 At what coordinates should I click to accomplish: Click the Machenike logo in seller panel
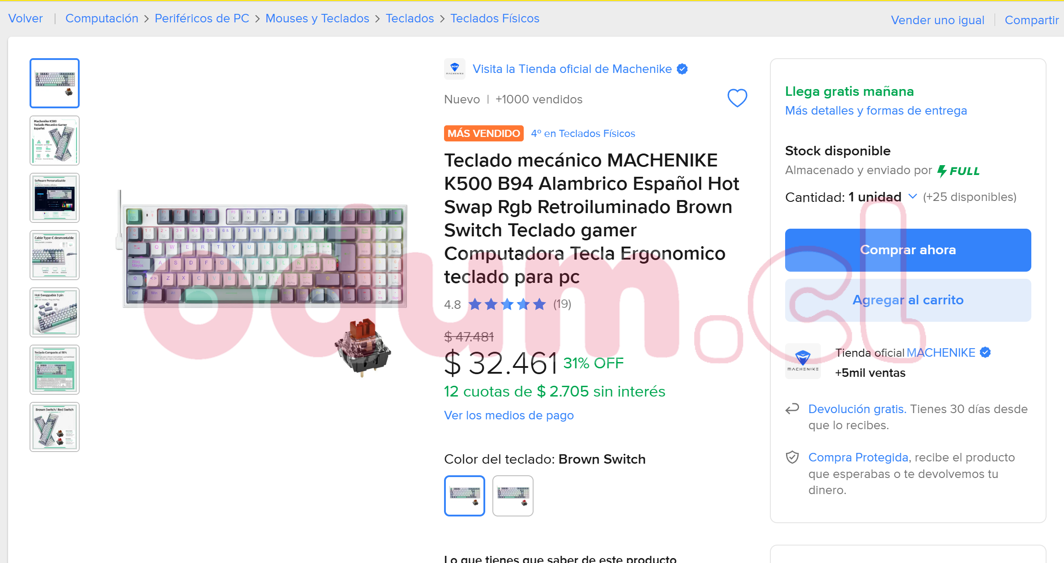(x=803, y=361)
